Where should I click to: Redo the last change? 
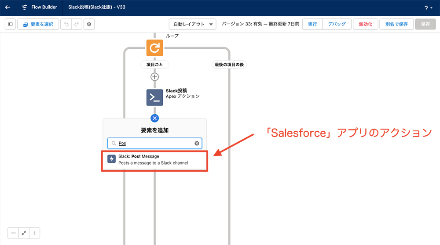click(77, 24)
